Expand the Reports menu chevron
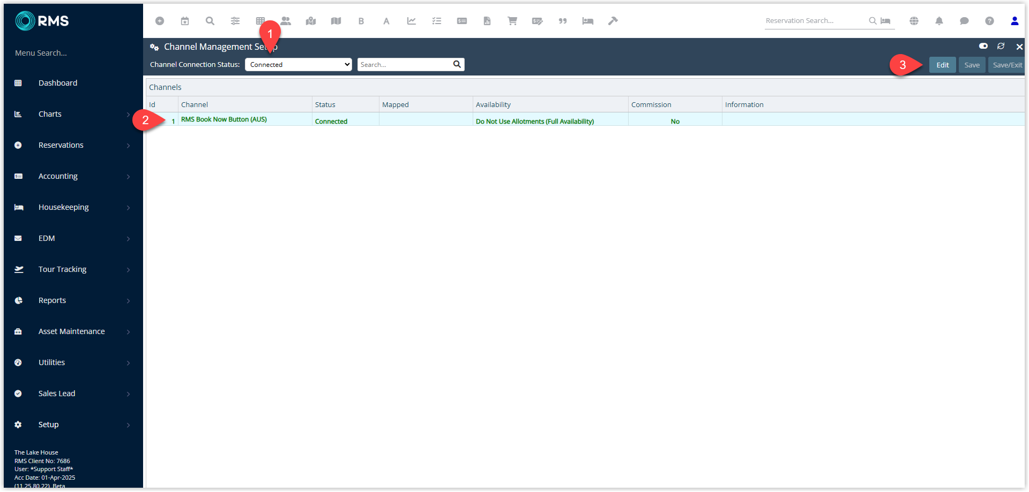 [x=128, y=301]
